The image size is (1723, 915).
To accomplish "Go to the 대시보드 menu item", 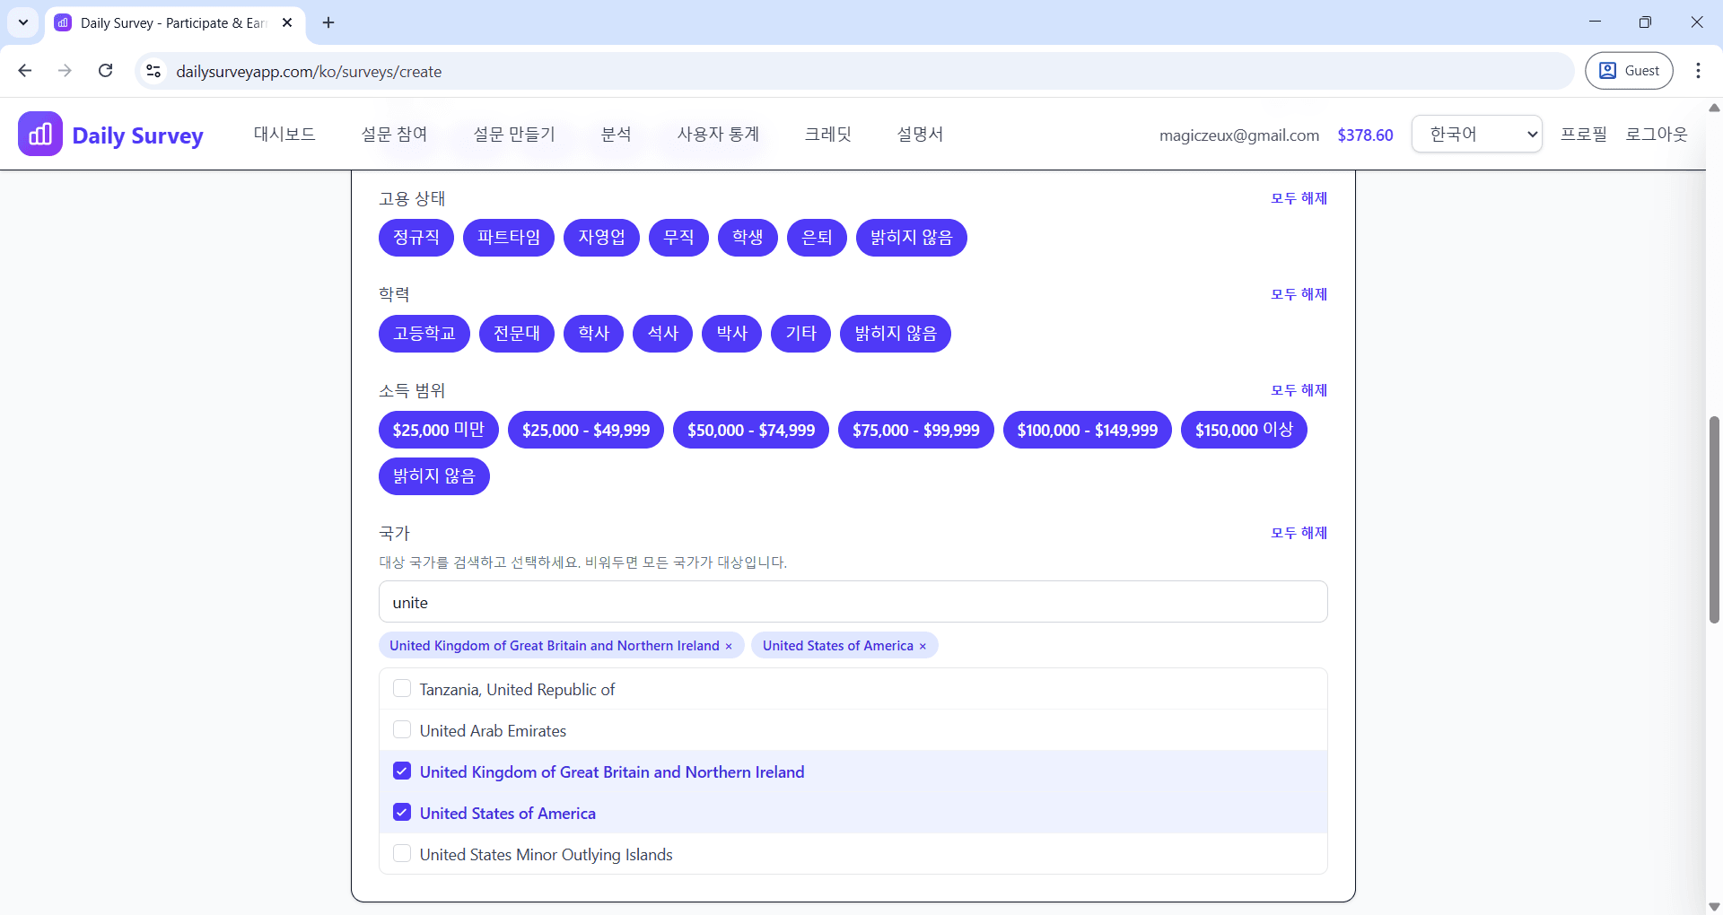I will click(284, 135).
